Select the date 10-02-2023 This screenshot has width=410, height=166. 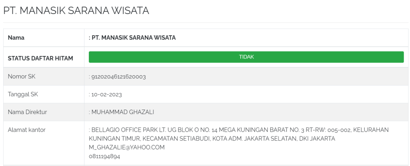click(107, 95)
